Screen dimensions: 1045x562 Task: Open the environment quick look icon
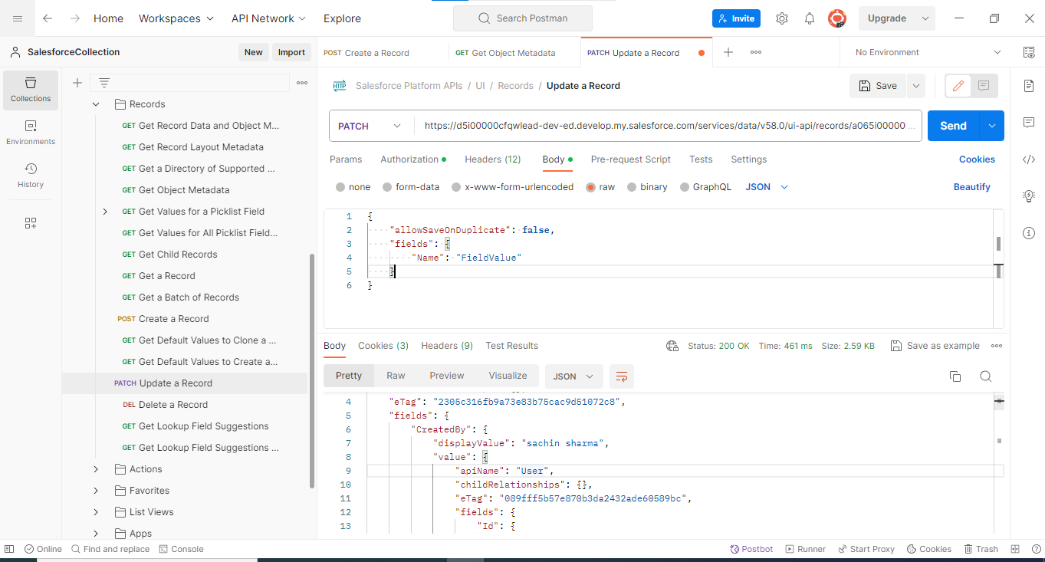point(1029,52)
